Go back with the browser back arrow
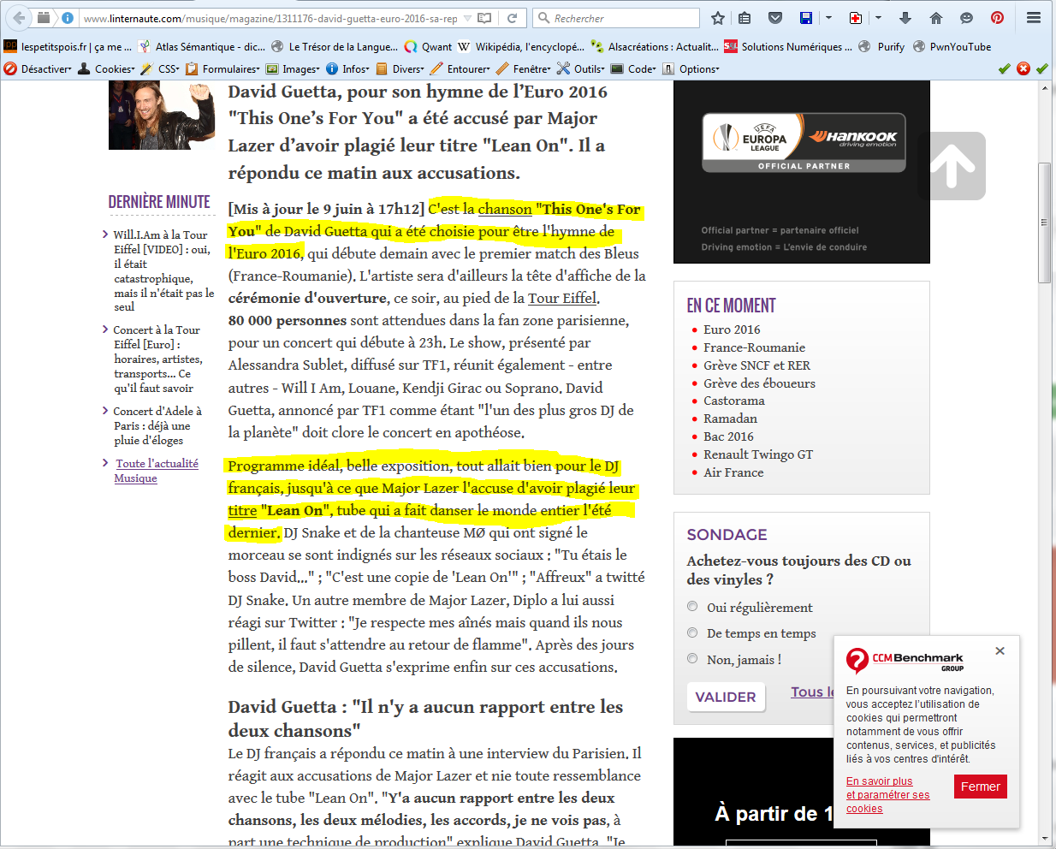This screenshot has height=849, width=1056. click(x=19, y=17)
